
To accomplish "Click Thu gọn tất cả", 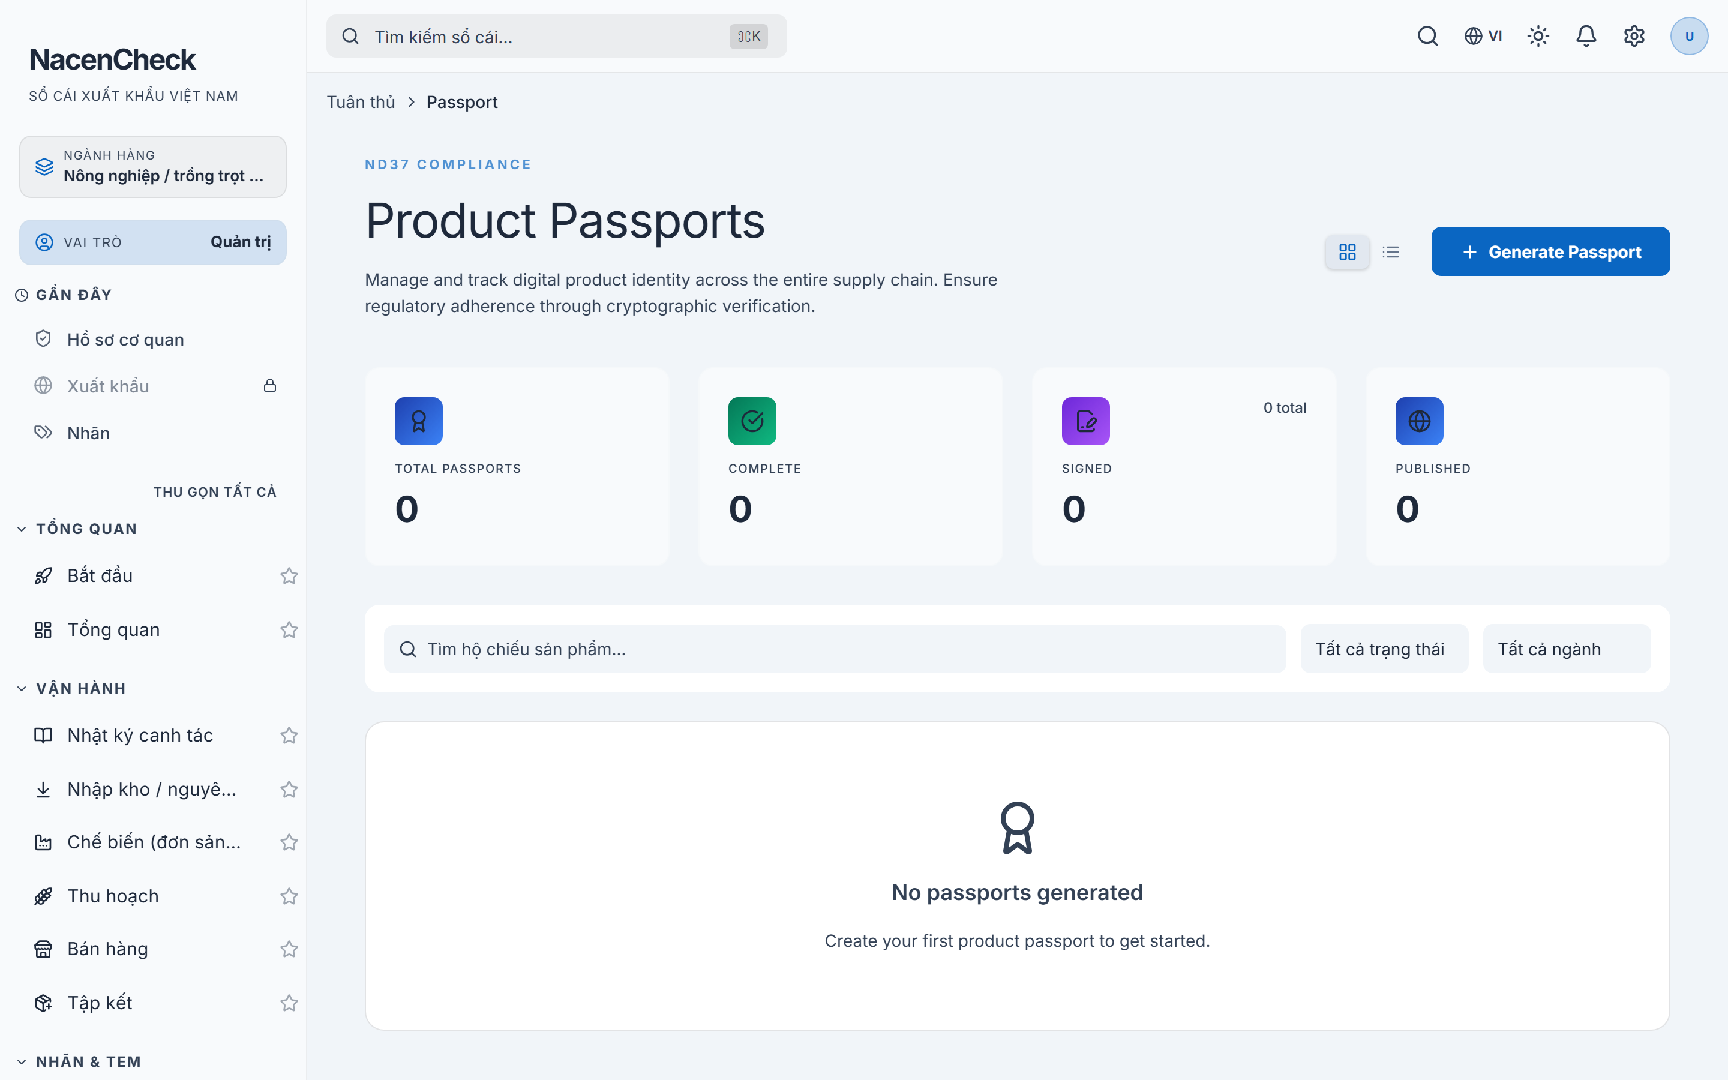I will coord(215,491).
